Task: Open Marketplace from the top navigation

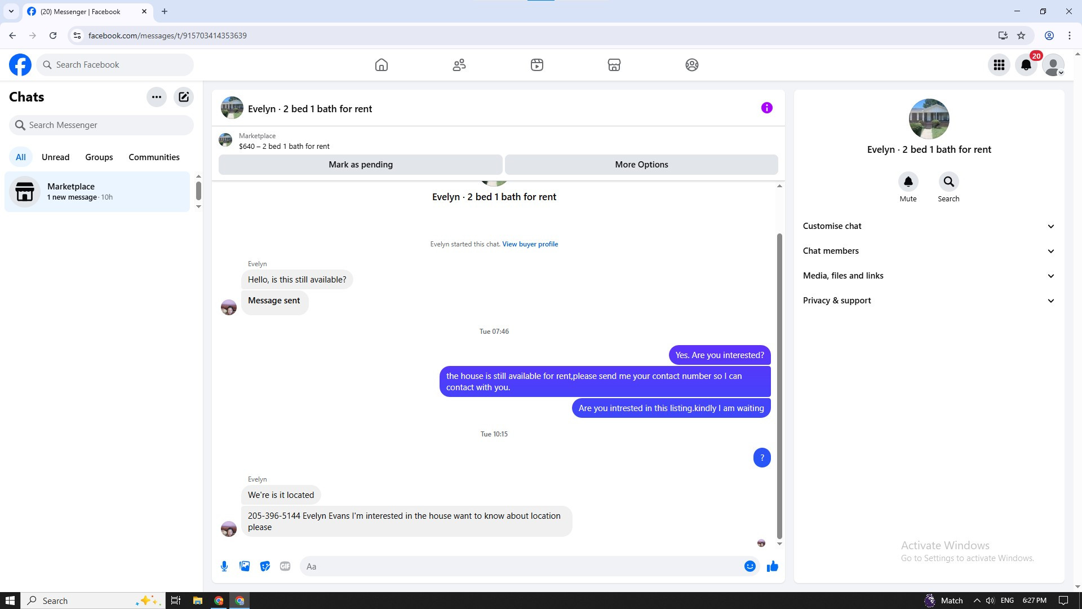Action: [x=614, y=65]
